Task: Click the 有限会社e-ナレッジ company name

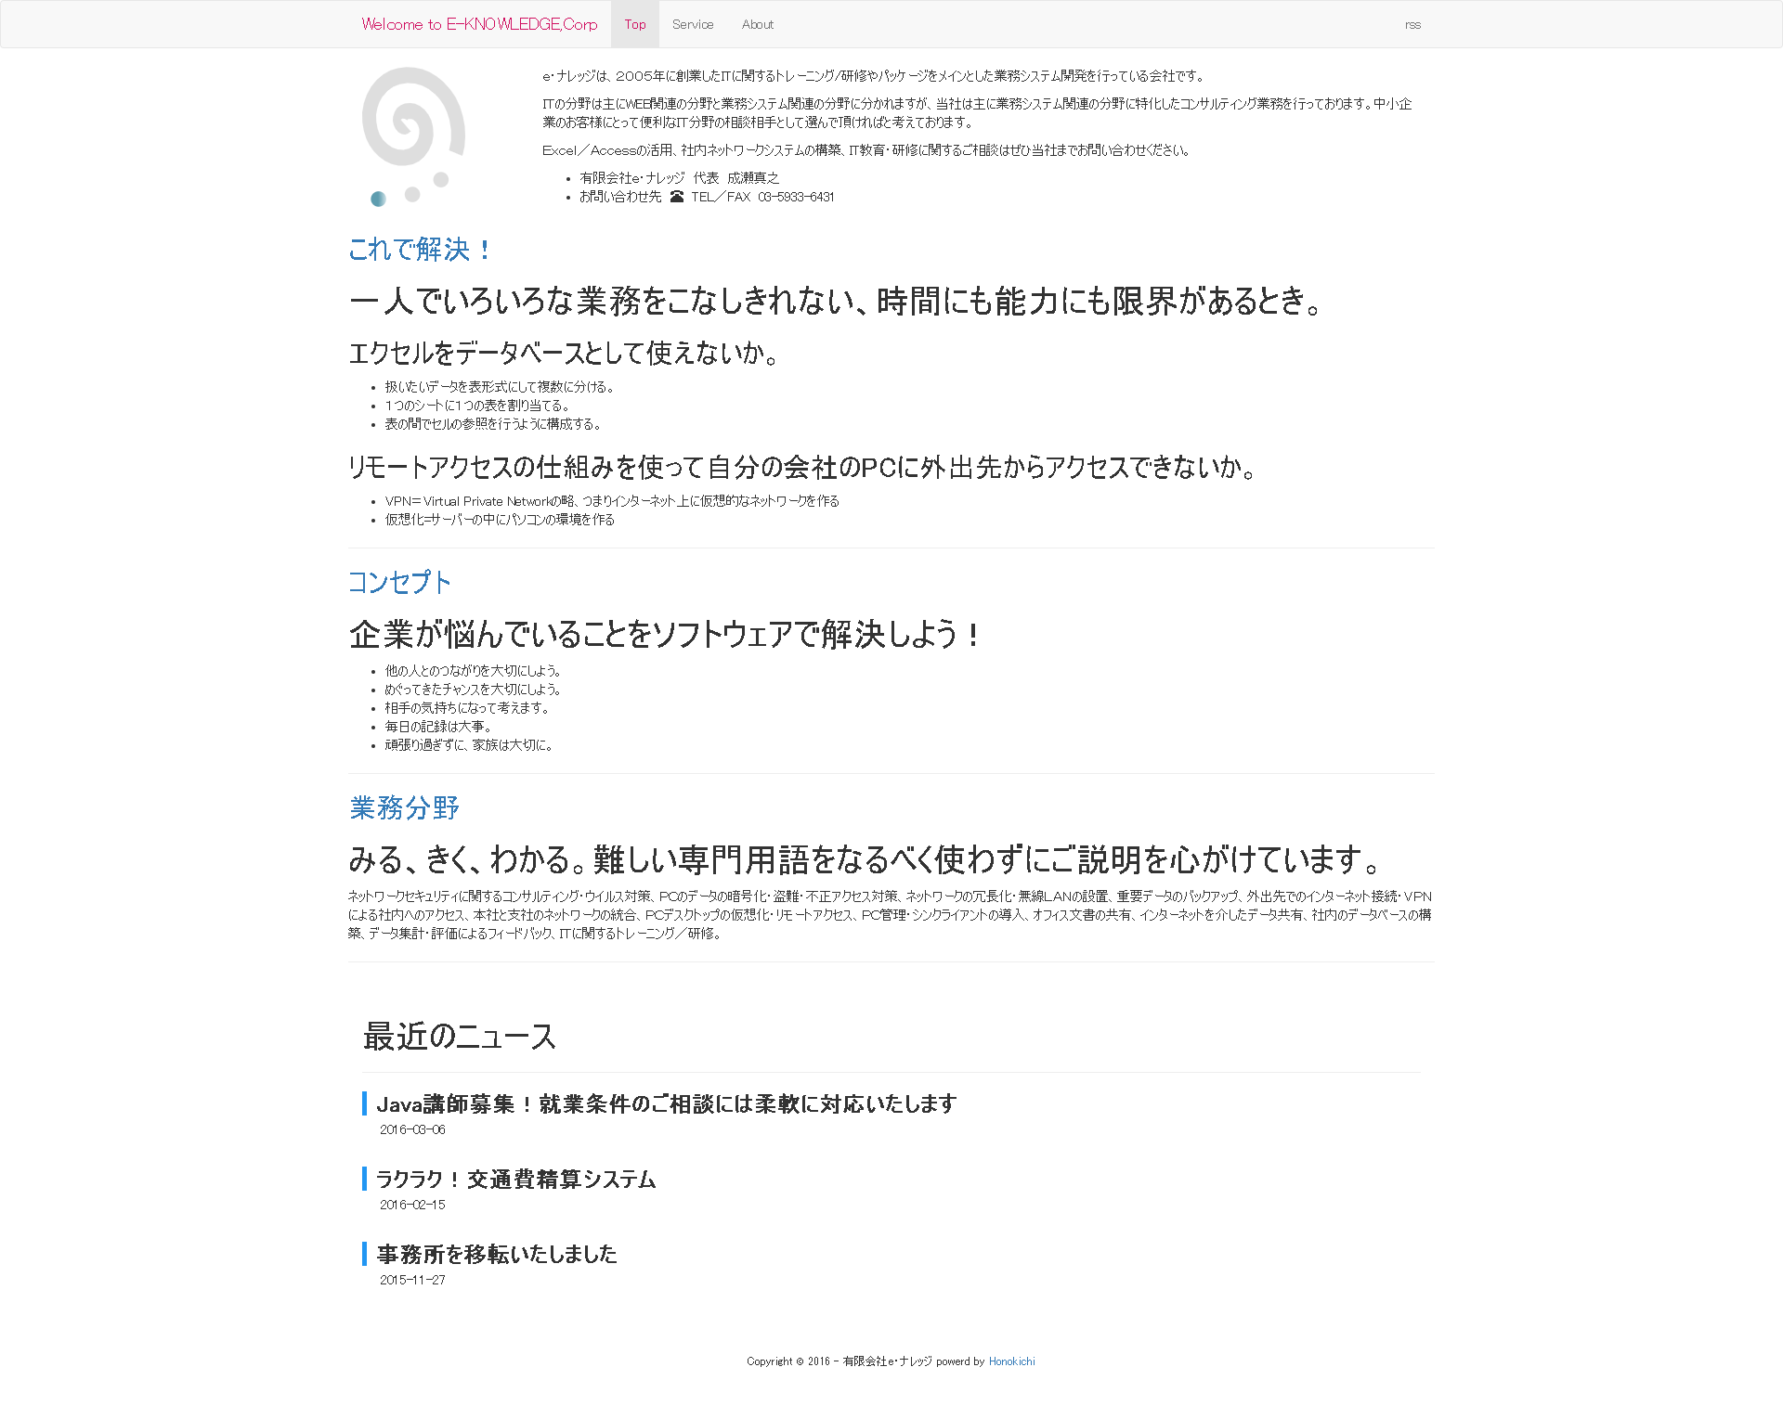Action: (x=622, y=176)
